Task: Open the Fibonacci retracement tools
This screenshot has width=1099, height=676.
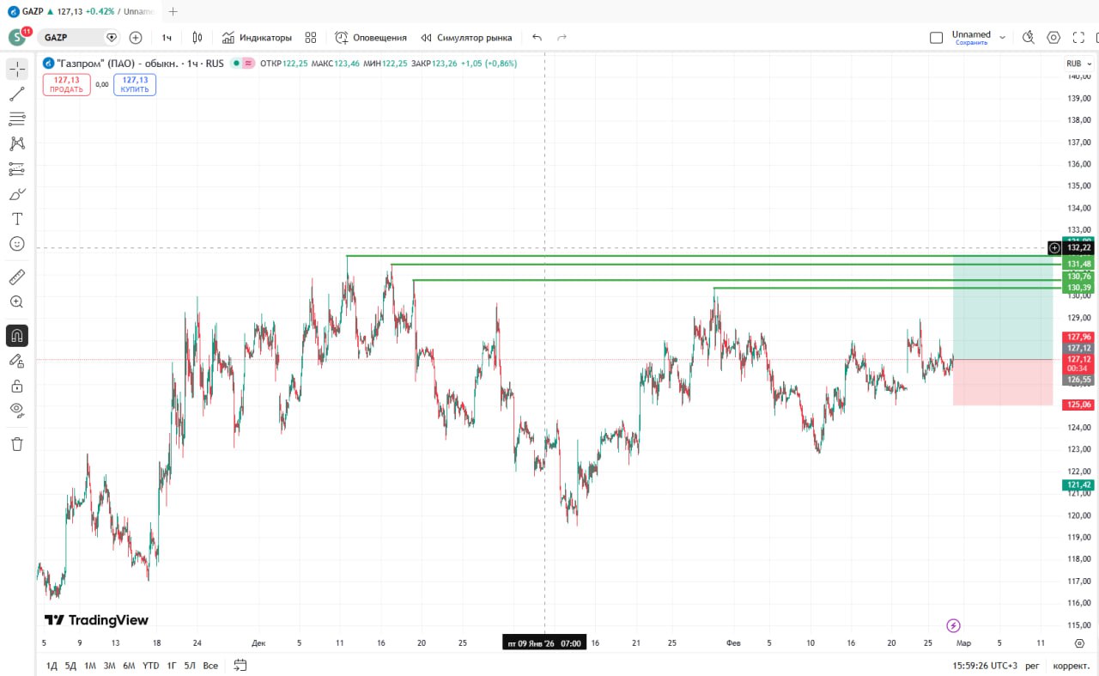Action: 17,119
